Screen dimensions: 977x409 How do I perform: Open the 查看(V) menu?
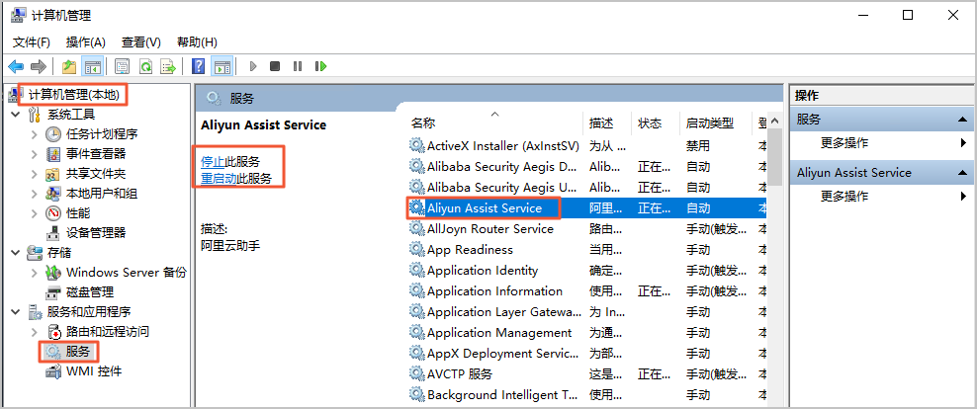point(140,41)
